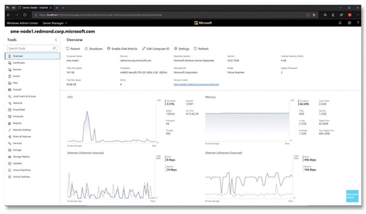
Task: Open Windows Admin Center settings gear
Action: (349, 23)
